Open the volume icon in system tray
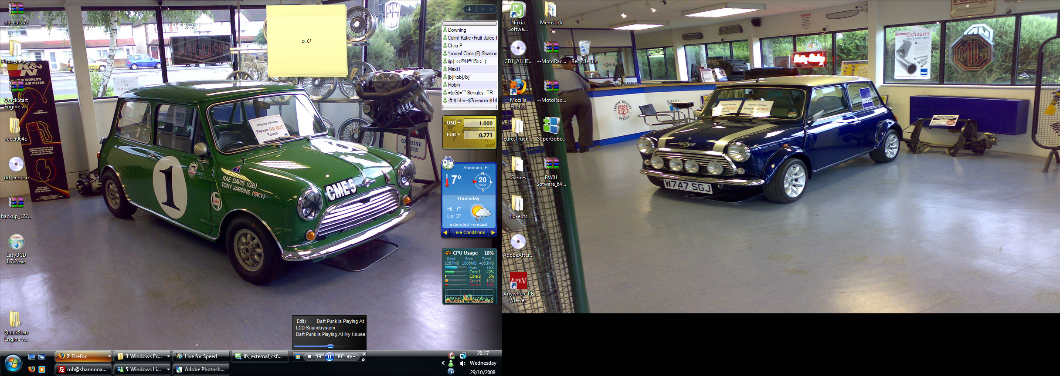This screenshot has width=1060, height=376. point(462,363)
